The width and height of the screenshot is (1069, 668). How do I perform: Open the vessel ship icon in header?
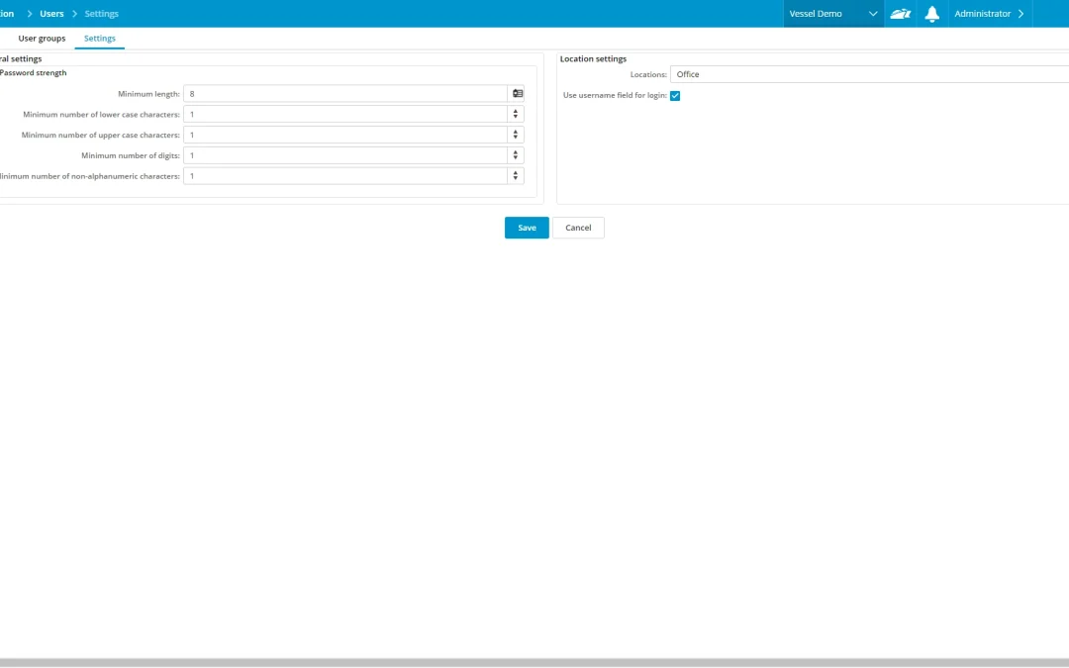pyautogui.click(x=900, y=14)
